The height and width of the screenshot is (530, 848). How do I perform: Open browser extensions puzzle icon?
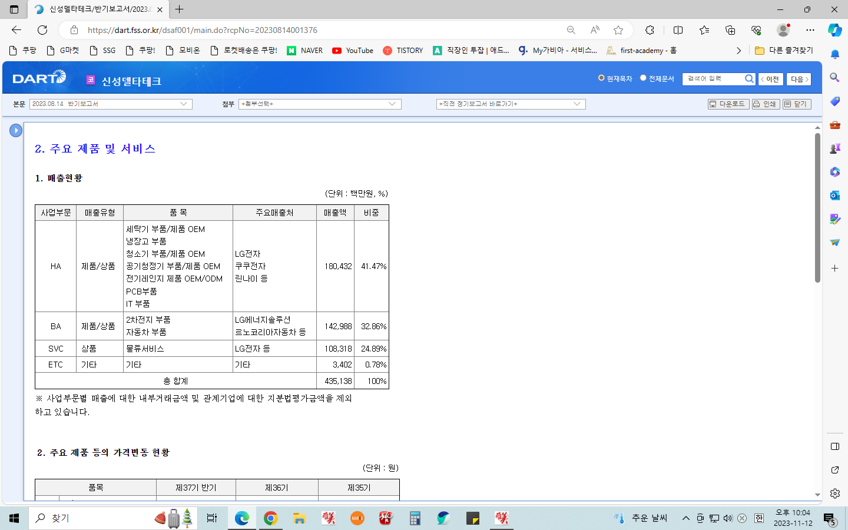point(650,30)
